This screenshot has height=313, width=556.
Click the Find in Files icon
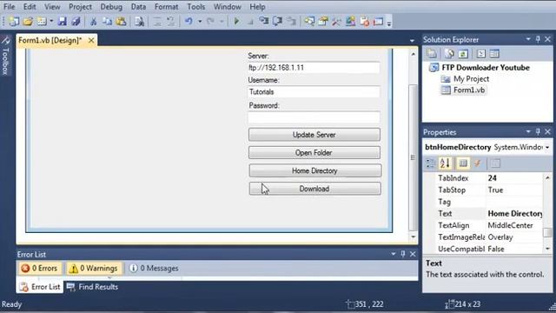[x=139, y=21]
